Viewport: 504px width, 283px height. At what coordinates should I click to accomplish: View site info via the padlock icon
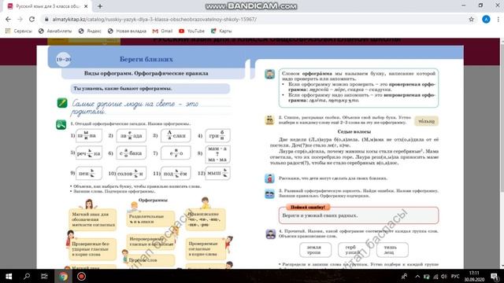pyautogui.click(x=46, y=19)
